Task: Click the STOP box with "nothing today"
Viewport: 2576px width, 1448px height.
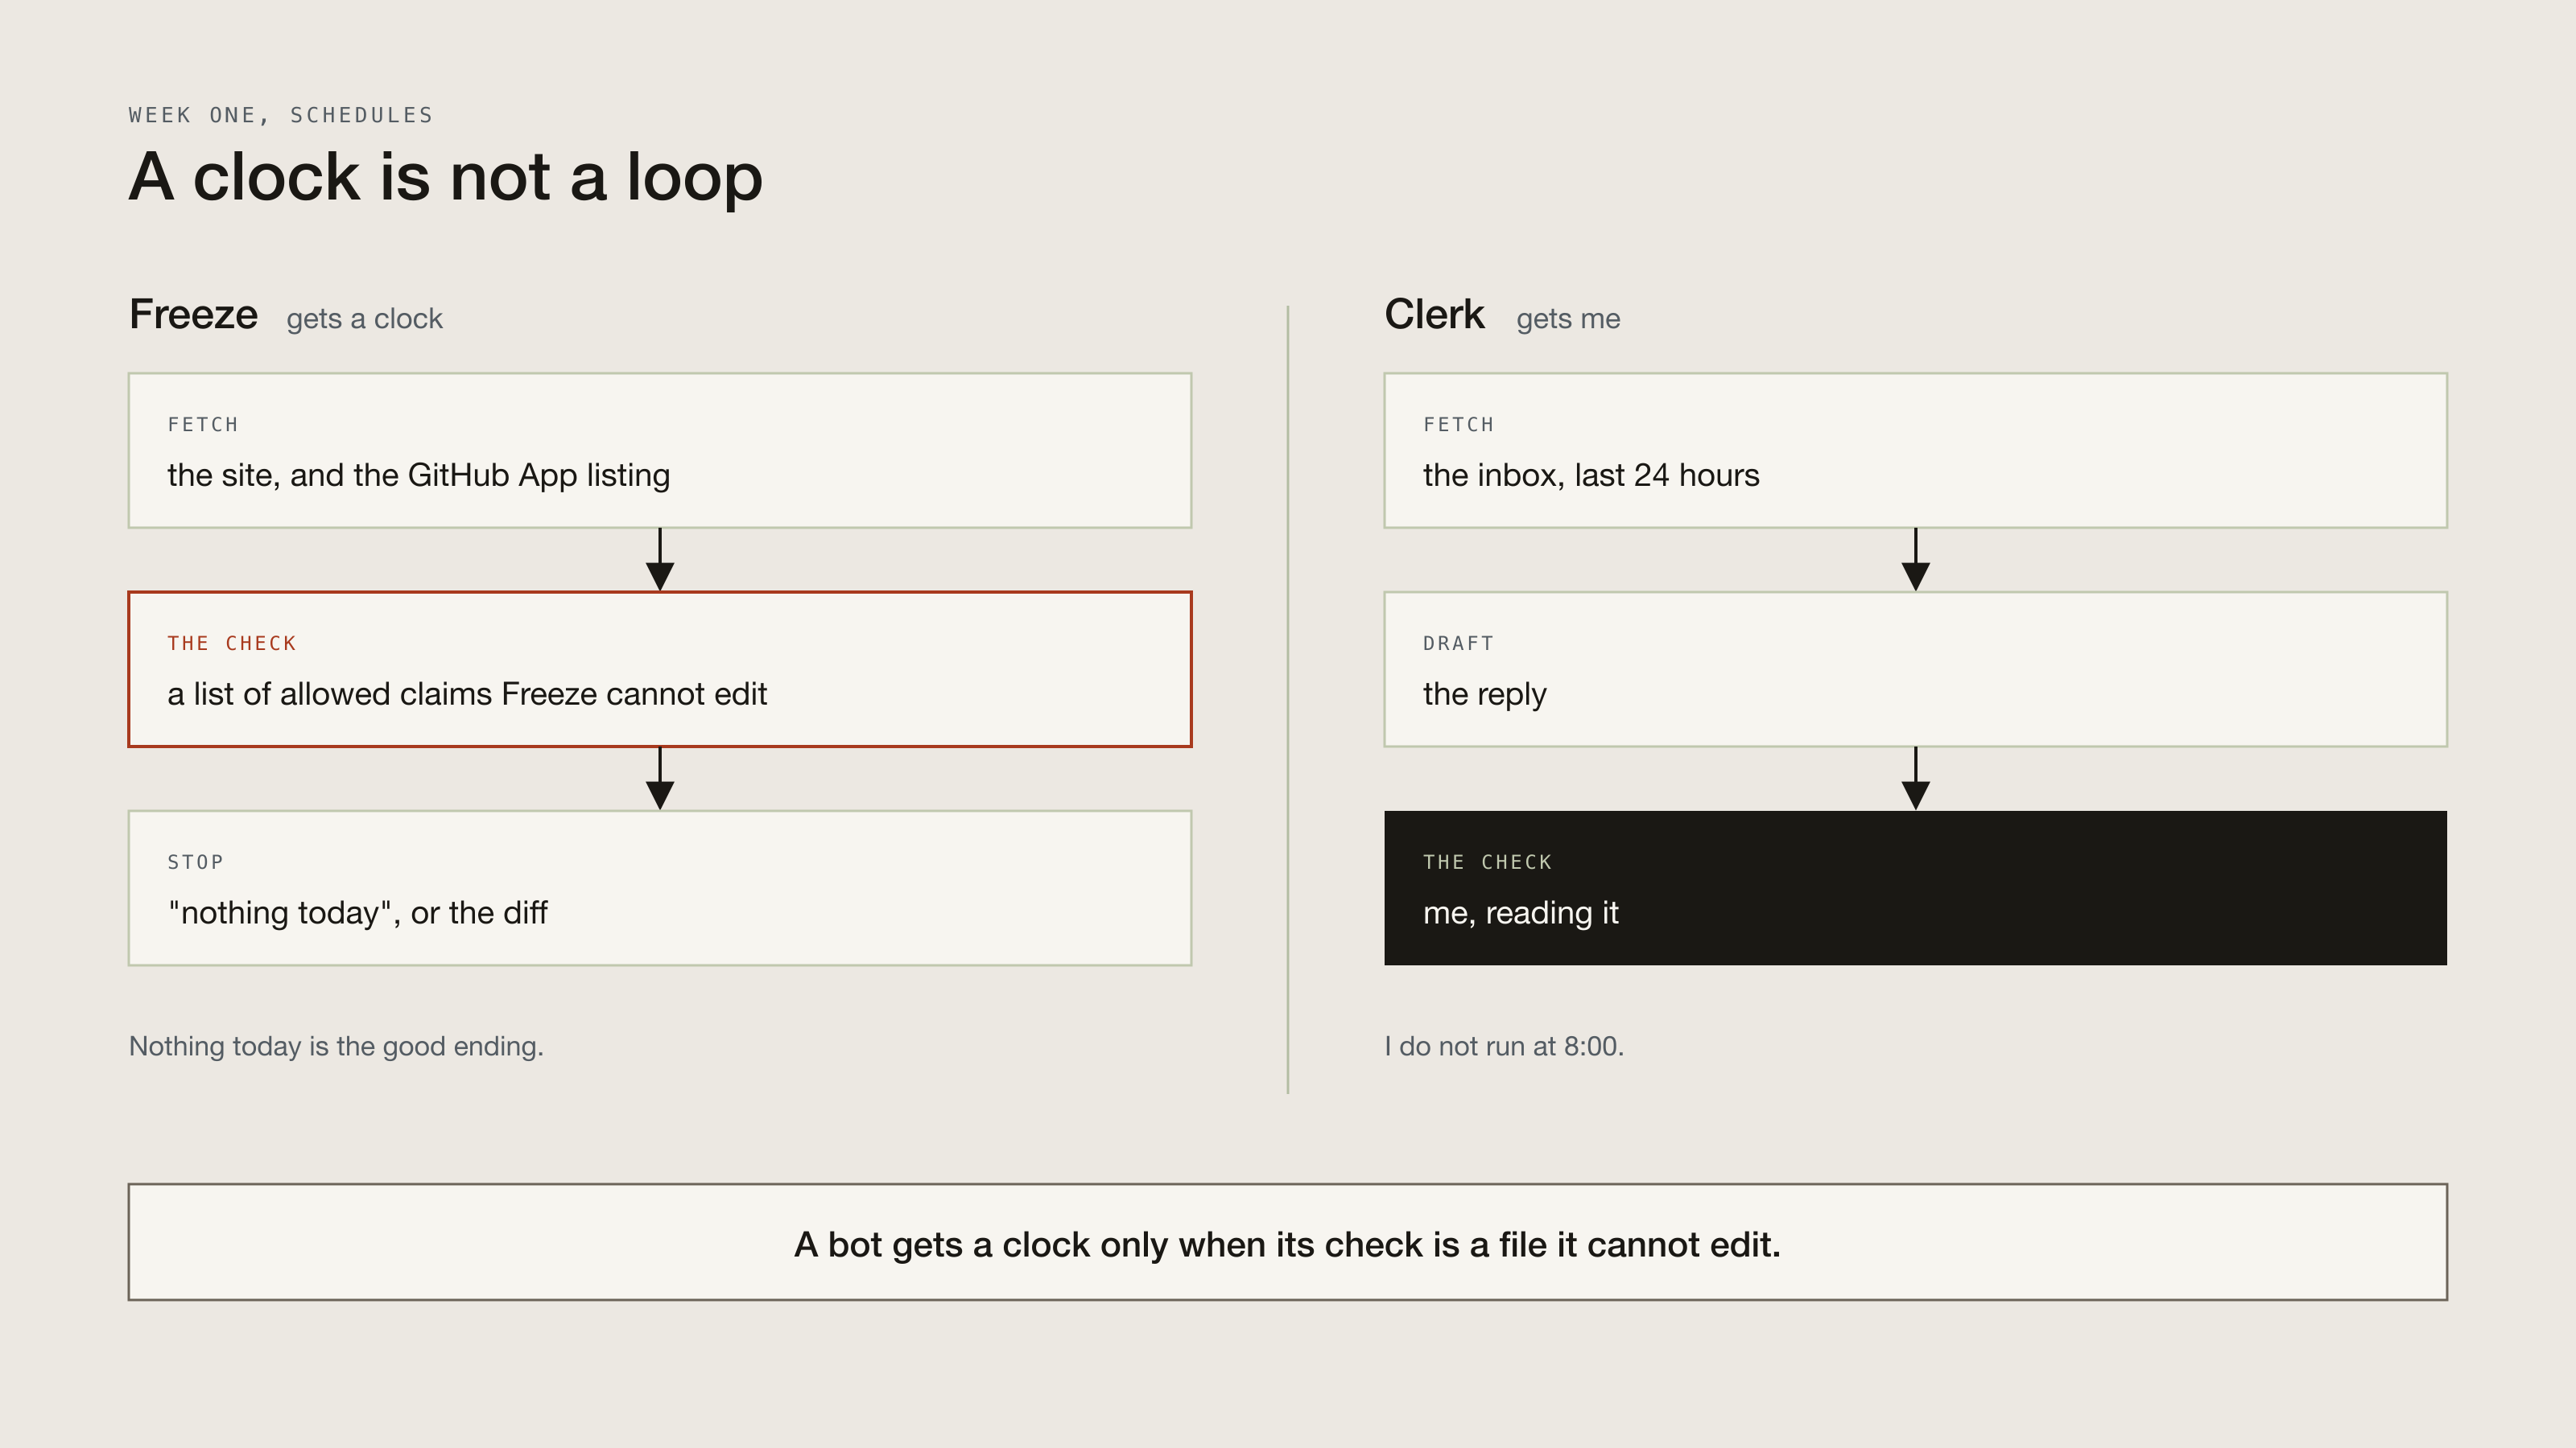Action: point(660,888)
